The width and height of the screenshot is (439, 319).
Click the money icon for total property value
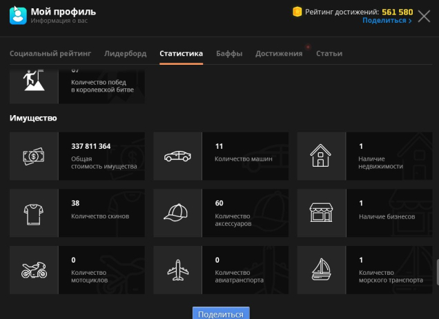[34, 156]
